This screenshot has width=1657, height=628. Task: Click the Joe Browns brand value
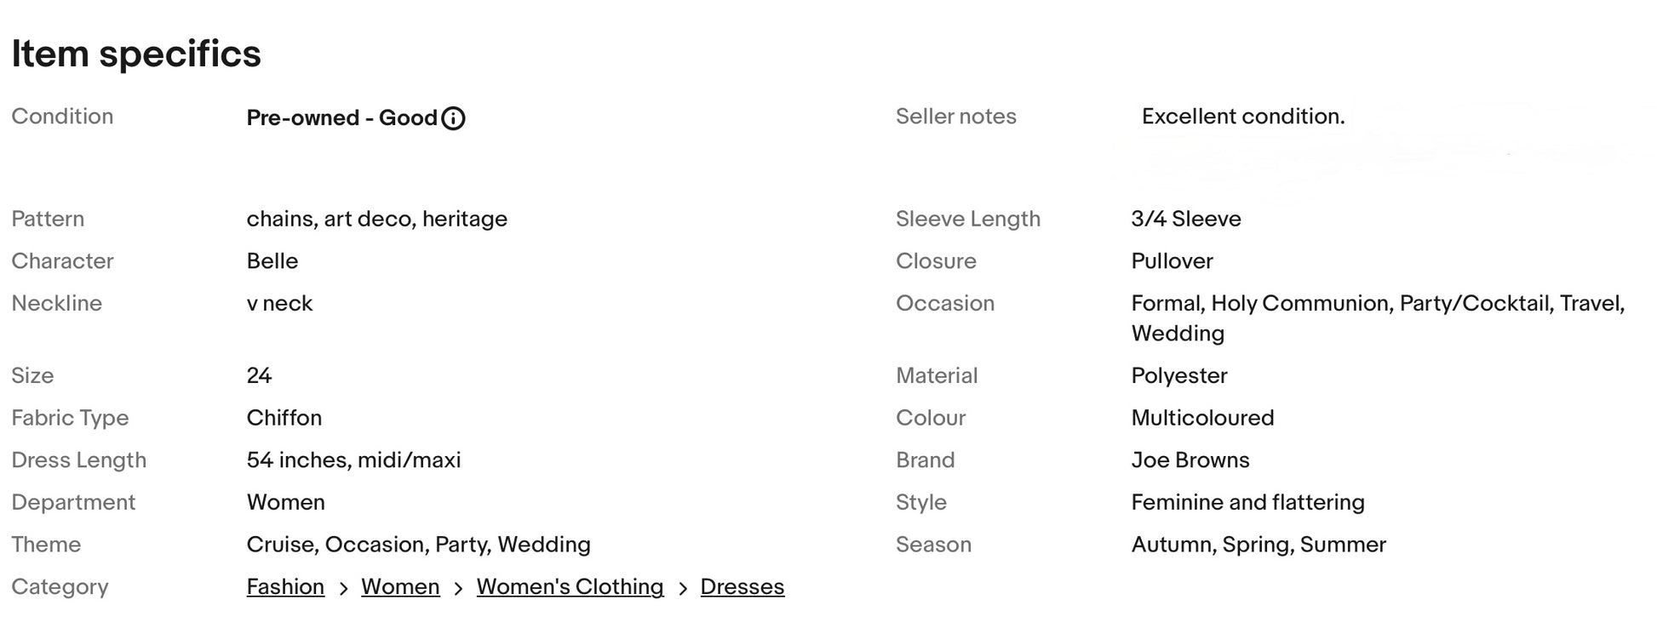[1190, 460]
